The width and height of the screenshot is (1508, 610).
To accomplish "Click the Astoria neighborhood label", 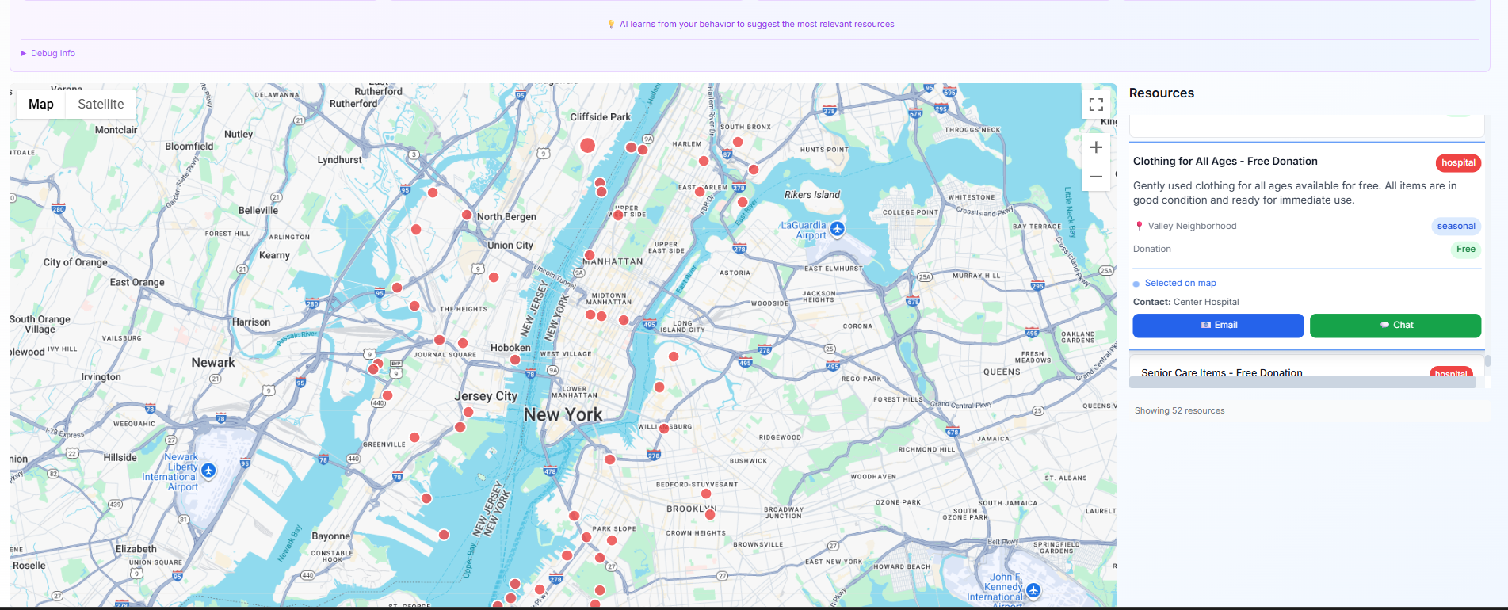I will (735, 273).
